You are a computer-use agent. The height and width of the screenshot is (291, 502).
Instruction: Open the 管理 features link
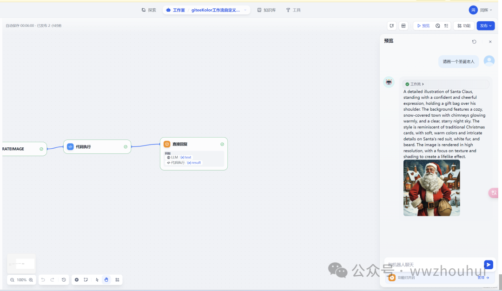(483, 278)
